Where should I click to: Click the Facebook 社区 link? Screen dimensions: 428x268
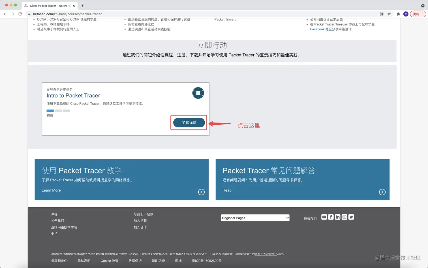[321, 29]
